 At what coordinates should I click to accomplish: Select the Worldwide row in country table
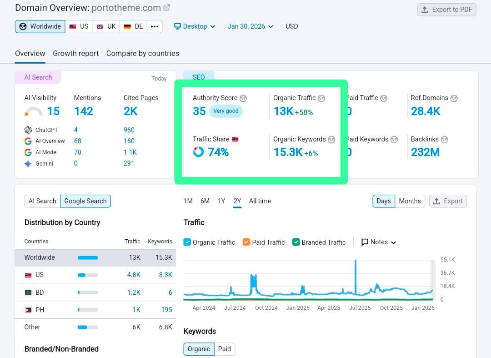click(x=95, y=257)
